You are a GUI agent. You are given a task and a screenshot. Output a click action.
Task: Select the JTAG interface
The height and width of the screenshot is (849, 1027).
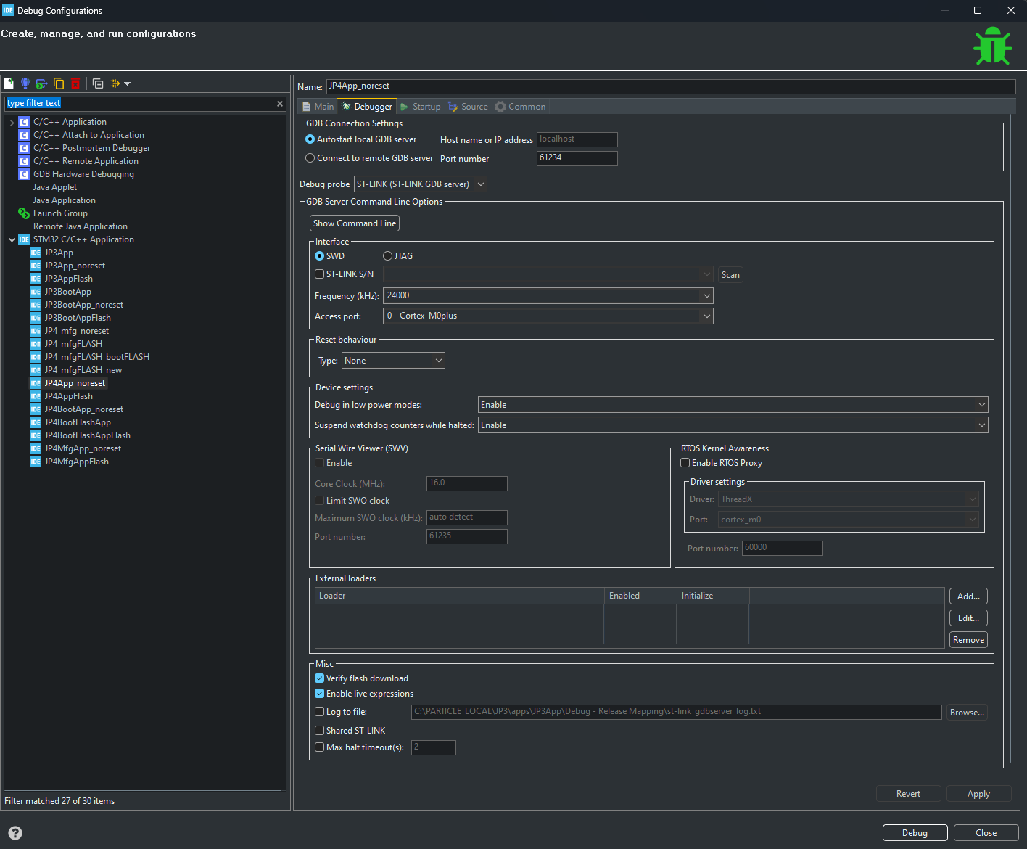(387, 255)
